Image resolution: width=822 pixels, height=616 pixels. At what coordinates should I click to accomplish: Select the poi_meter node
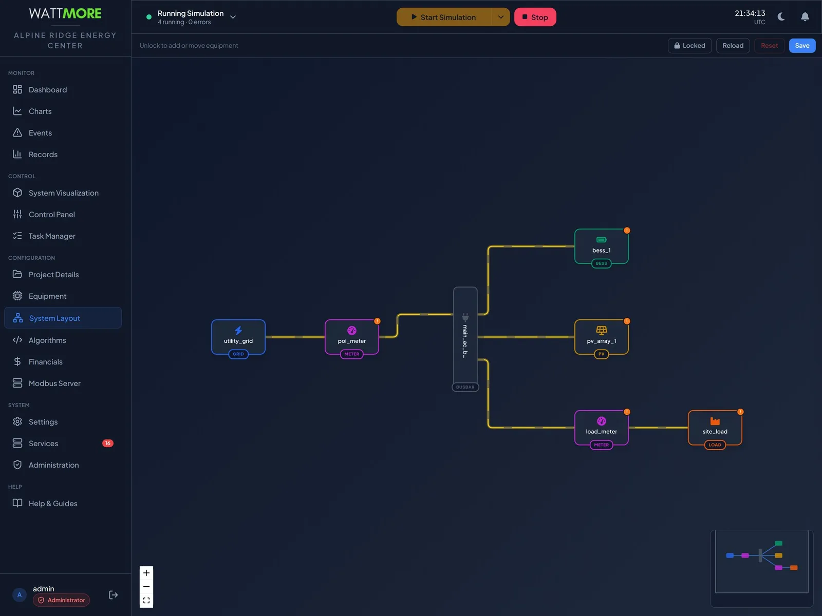pyautogui.click(x=352, y=337)
